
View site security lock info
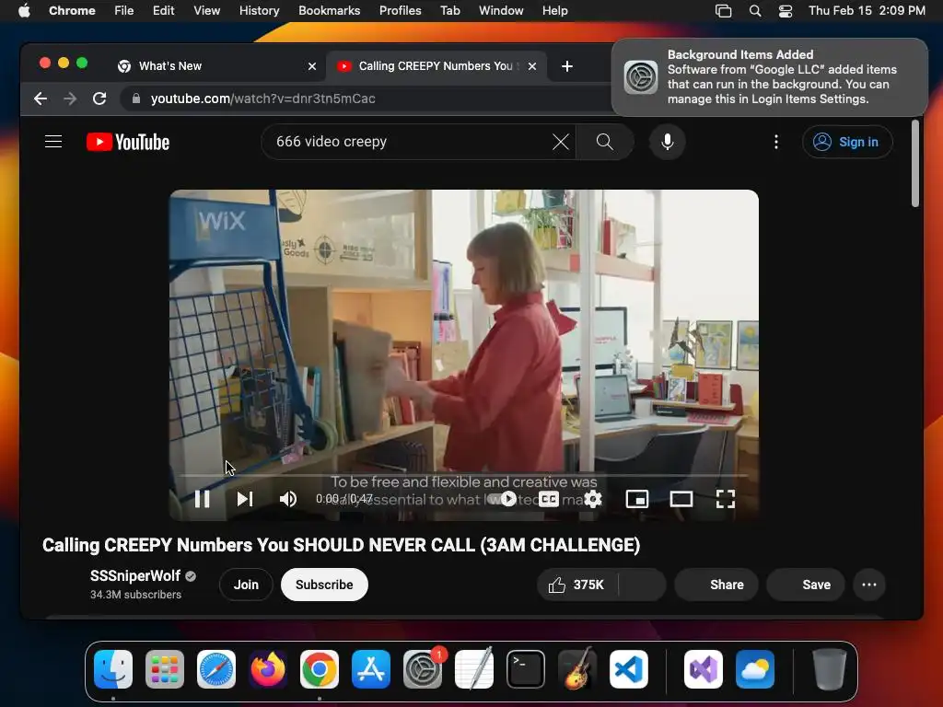pos(136,99)
